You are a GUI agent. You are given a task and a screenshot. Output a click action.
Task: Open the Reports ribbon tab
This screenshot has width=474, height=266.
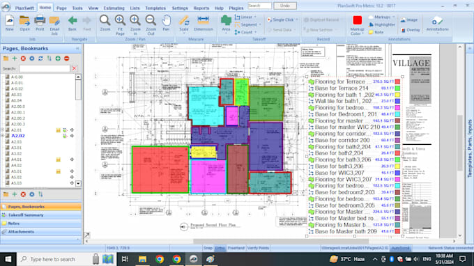201,8
